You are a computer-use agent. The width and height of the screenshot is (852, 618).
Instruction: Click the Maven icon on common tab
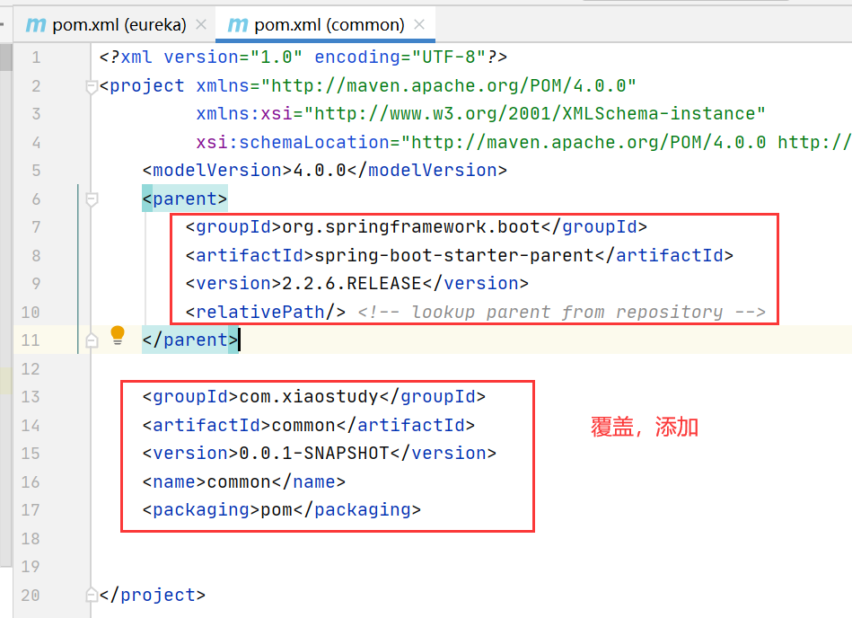237,25
